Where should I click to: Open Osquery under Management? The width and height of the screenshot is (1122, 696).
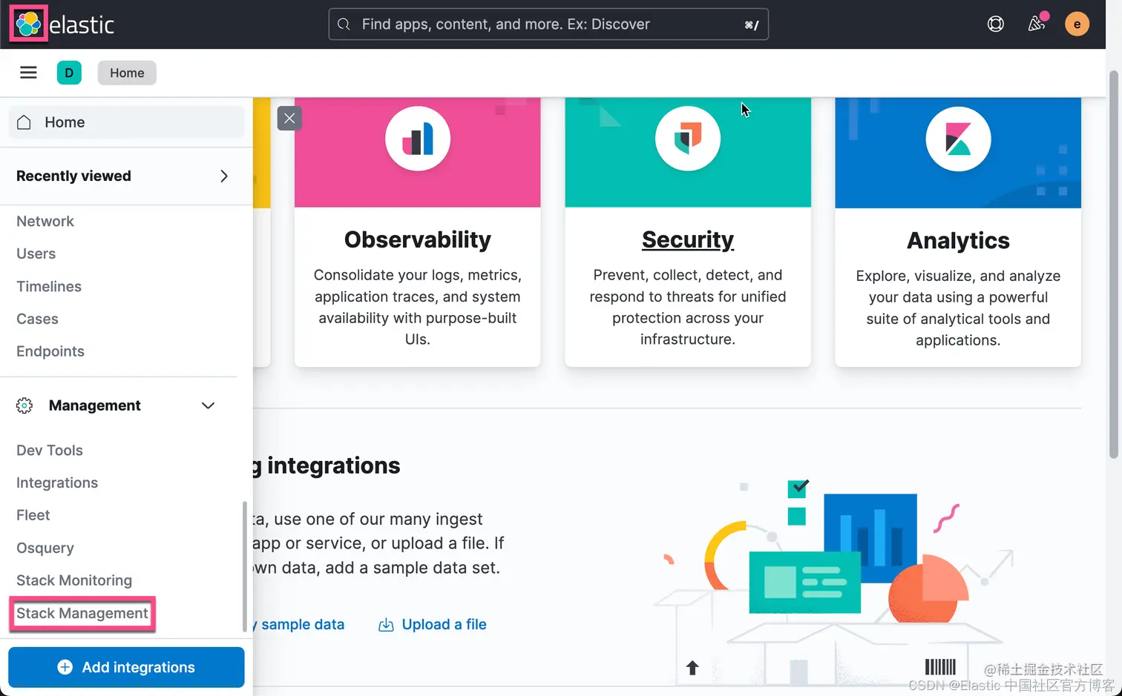click(x=45, y=548)
